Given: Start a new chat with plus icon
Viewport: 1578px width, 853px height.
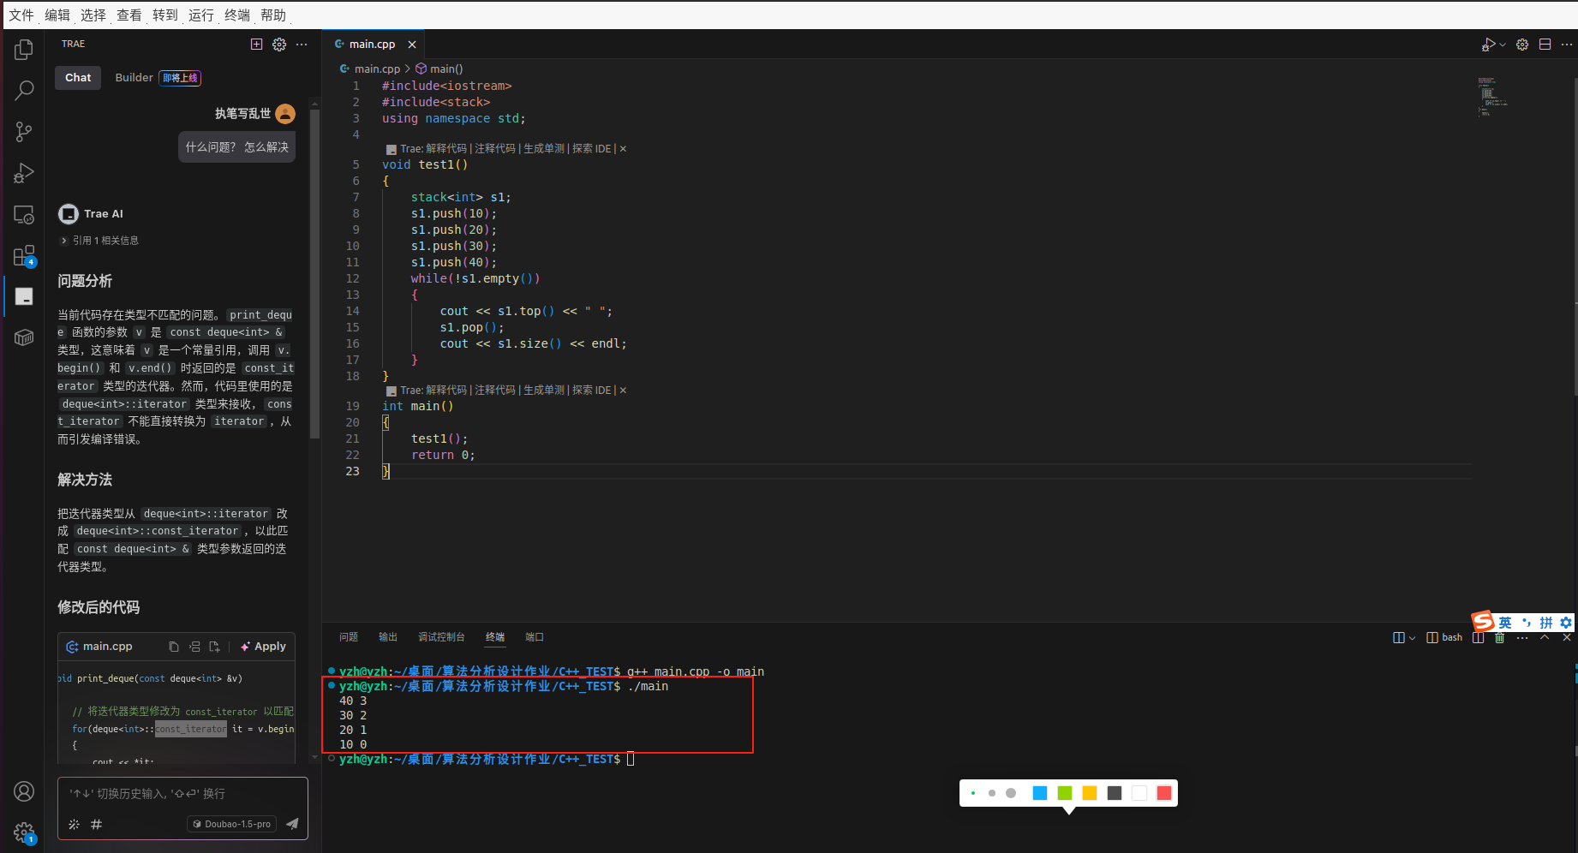Looking at the screenshot, I should coord(256,44).
